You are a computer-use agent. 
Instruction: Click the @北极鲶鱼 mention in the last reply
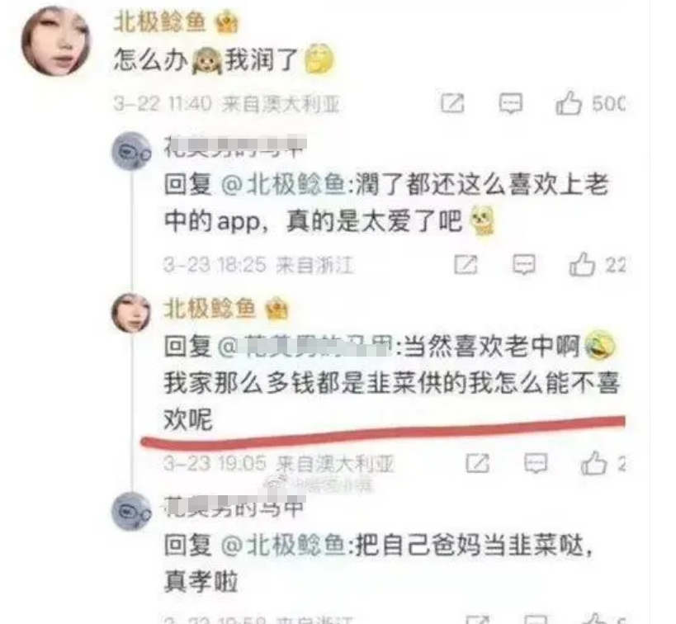pos(283,545)
